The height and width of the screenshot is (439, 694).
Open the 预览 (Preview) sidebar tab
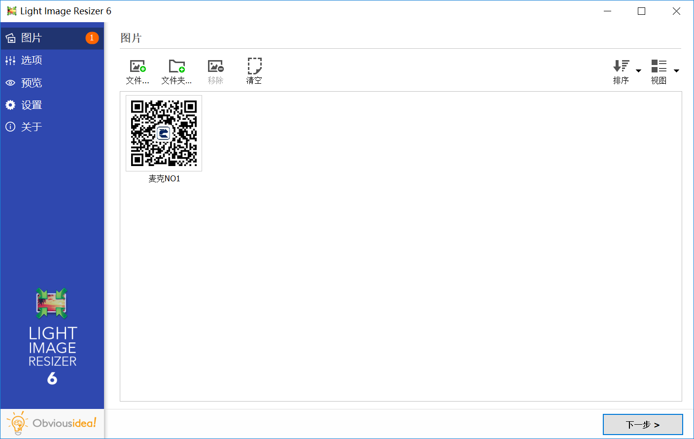click(x=52, y=83)
